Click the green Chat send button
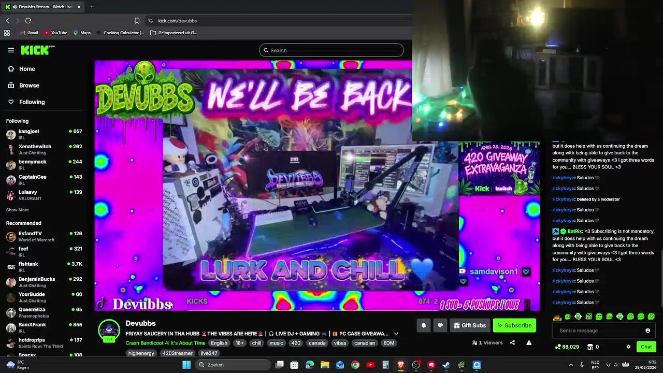 tap(646, 347)
